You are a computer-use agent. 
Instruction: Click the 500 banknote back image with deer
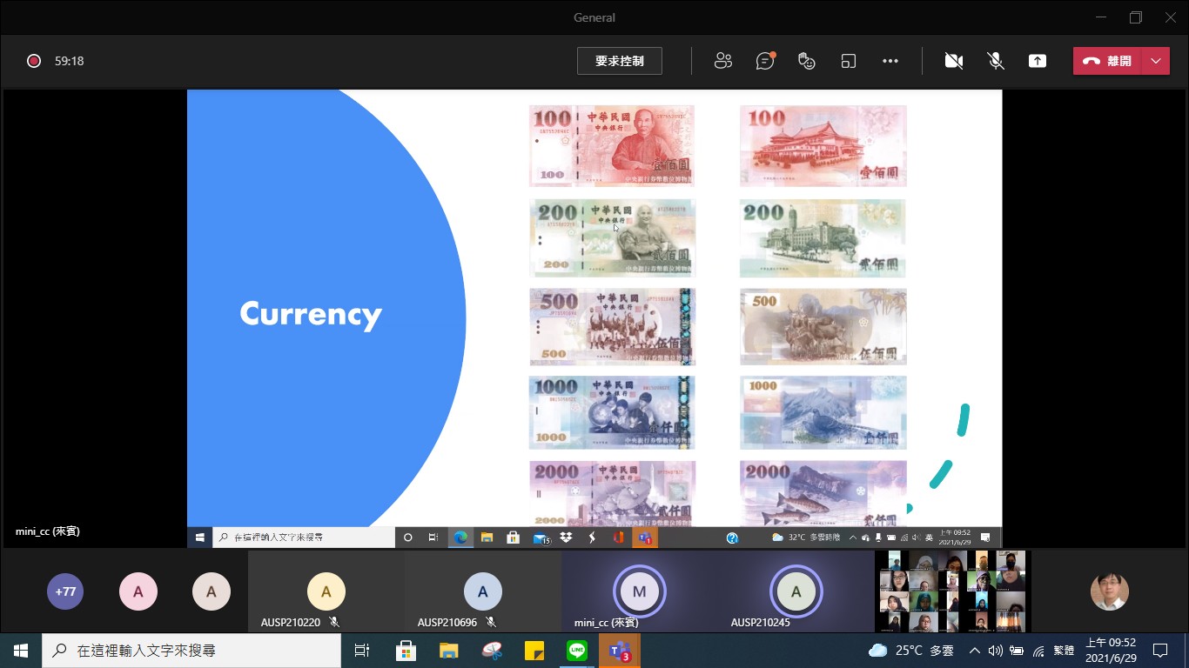[x=823, y=327]
